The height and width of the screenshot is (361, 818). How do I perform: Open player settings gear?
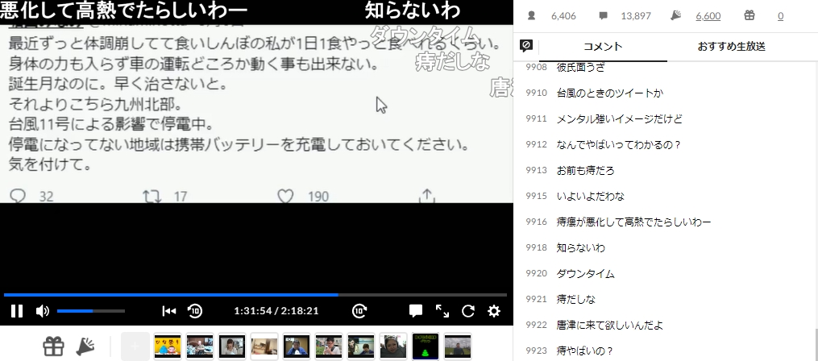pyautogui.click(x=494, y=311)
